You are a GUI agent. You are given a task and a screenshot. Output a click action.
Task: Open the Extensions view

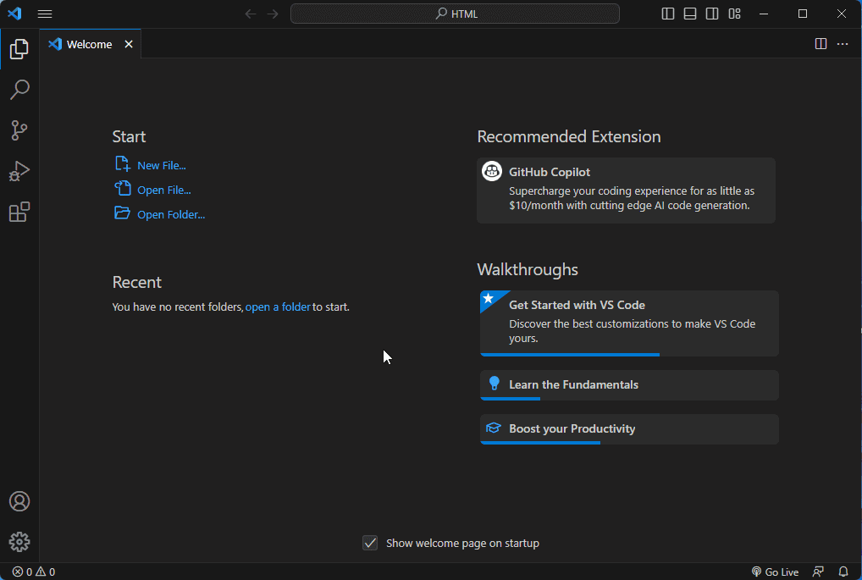point(19,212)
